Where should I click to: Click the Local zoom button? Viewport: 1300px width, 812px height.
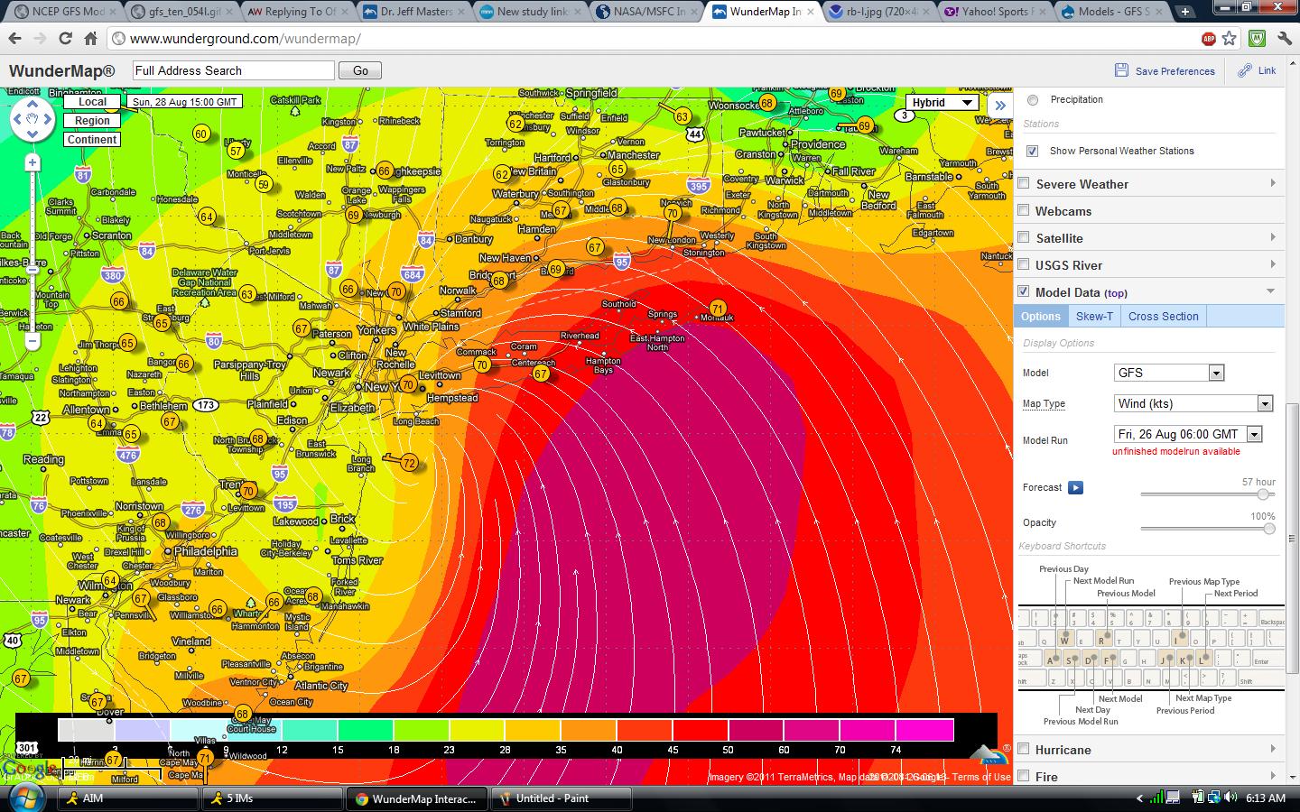click(92, 102)
